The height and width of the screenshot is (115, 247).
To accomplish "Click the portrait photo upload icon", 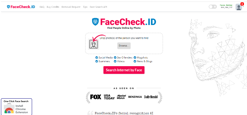I will [x=94, y=44].
